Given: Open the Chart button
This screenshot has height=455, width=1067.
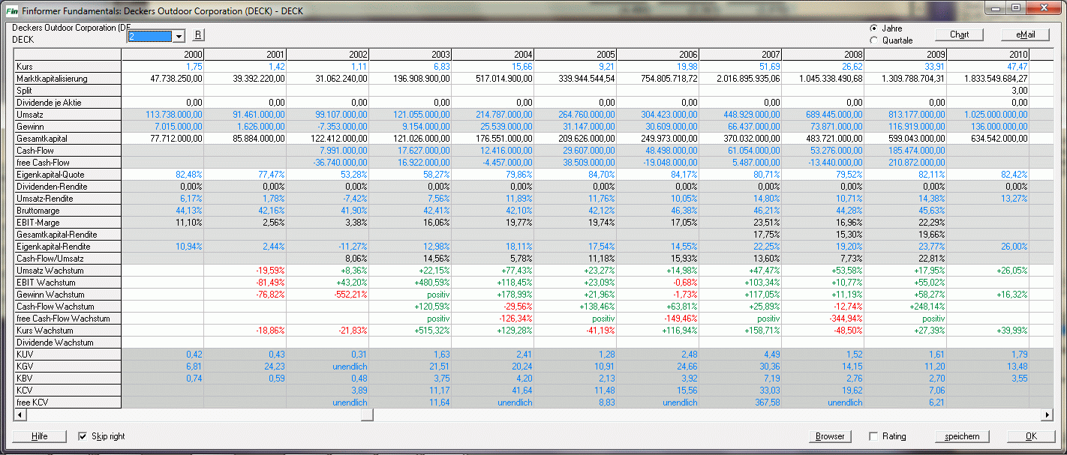Looking at the screenshot, I should click(960, 34).
